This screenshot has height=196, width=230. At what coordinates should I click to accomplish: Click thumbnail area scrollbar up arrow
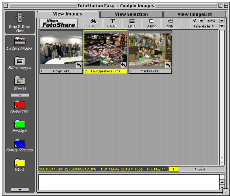click(x=222, y=158)
